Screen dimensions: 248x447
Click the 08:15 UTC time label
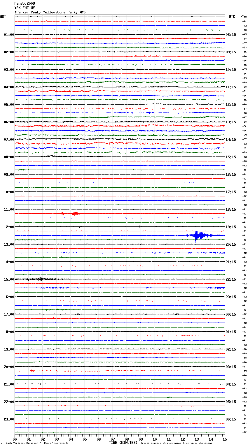[231, 35]
